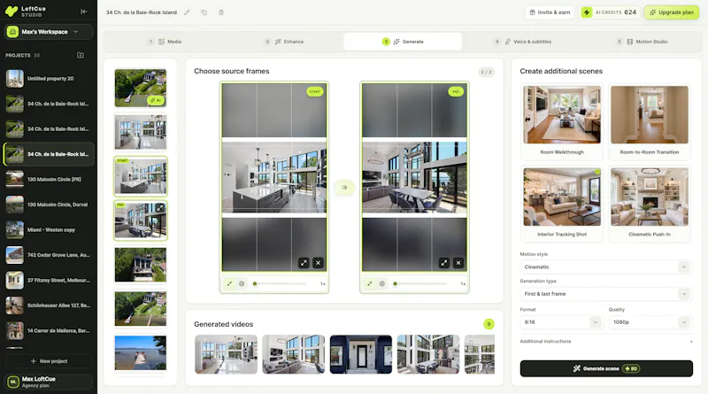Click the LoftCue Studio logo
Screen dimensions: 708x394
coord(26,12)
